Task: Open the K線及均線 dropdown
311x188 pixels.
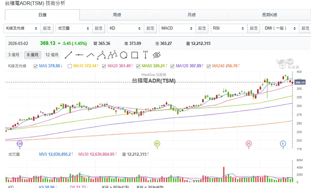Action: point(22,28)
